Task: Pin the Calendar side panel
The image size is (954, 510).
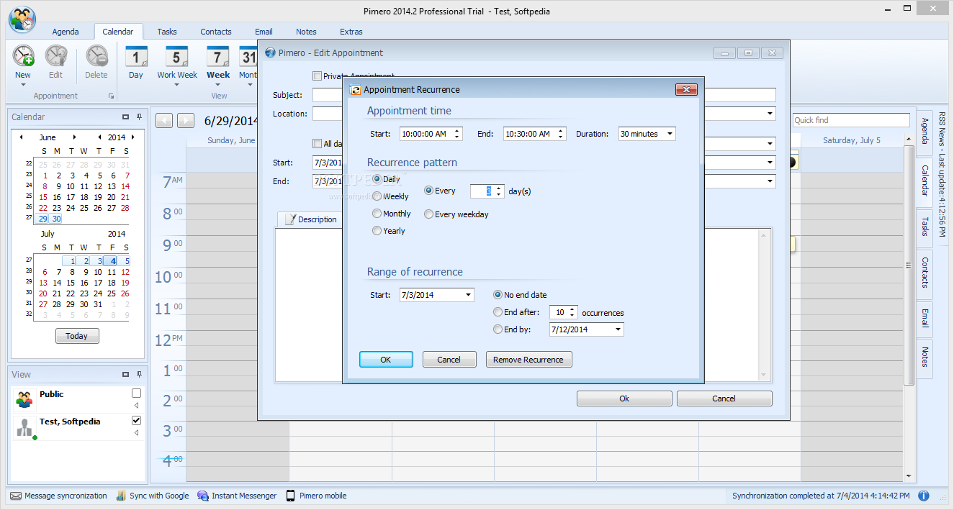Action: [x=139, y=117]
